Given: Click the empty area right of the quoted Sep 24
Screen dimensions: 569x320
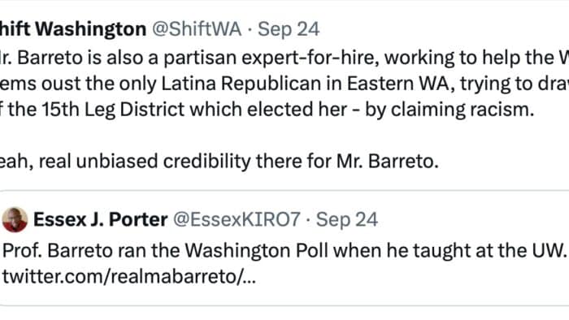Looking at the screenshot, I should (x=471, y=219).
